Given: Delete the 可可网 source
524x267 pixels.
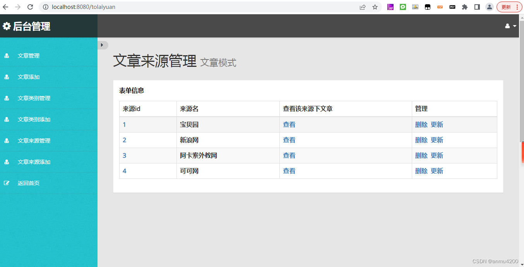Looking at the screenshot, I should (x=421, y=171).
